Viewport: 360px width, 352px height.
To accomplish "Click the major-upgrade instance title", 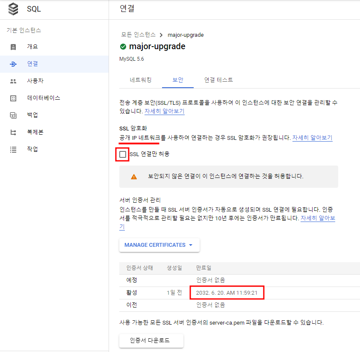I will click(x=157, y=47).
